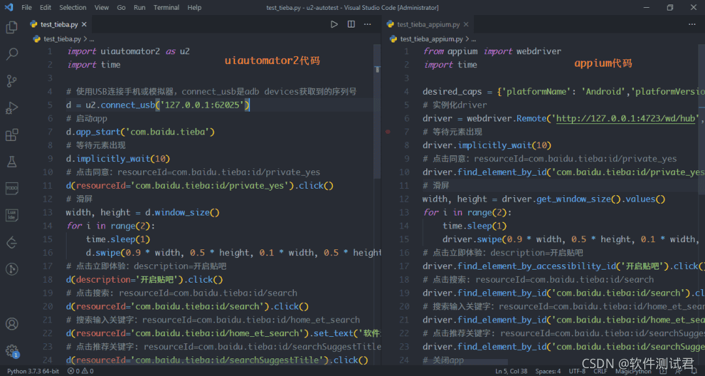Open the Terminal menu
The width and height of the screenshot is (705, 376).
tap(166, 7)
